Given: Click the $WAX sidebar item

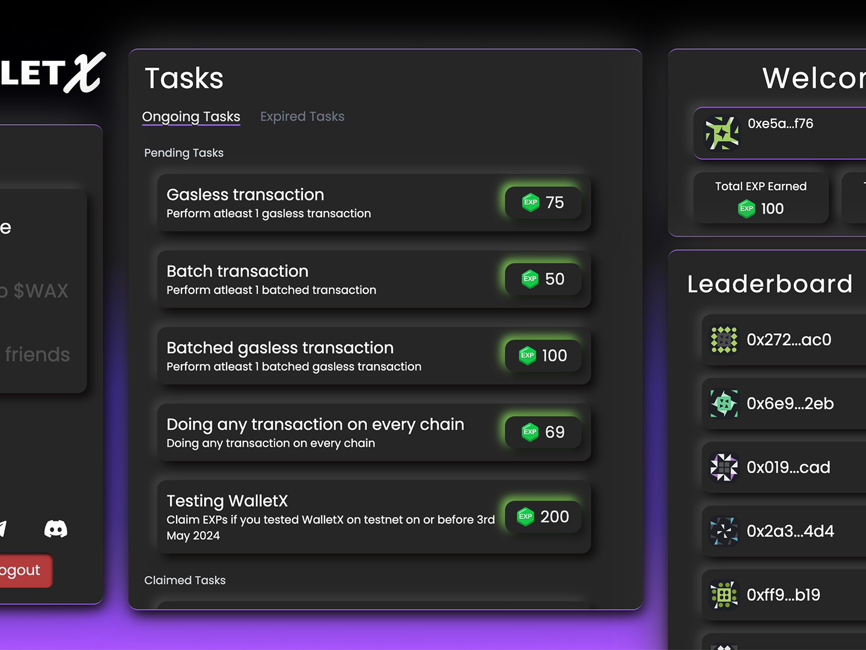Looking at the screenshot, I should [34, 291].
